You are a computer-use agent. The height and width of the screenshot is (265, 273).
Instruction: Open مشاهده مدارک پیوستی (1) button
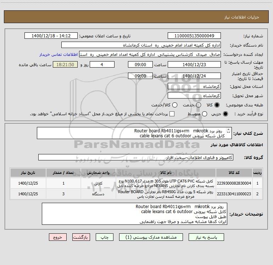151,237
